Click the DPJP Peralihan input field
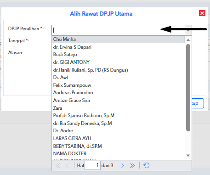 coord(118,30)
